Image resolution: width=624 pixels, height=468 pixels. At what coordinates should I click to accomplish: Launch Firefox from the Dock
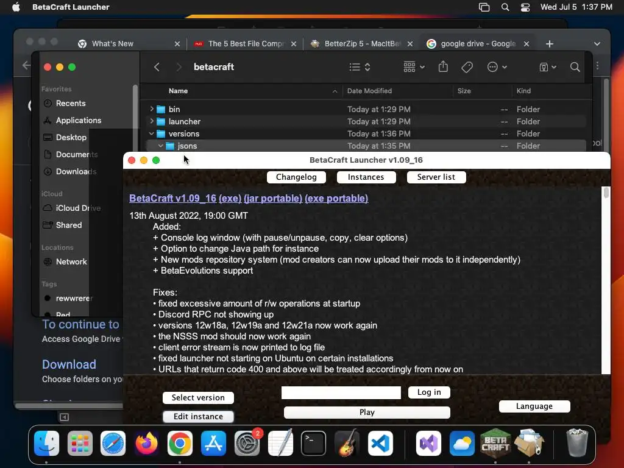point(146,444)
